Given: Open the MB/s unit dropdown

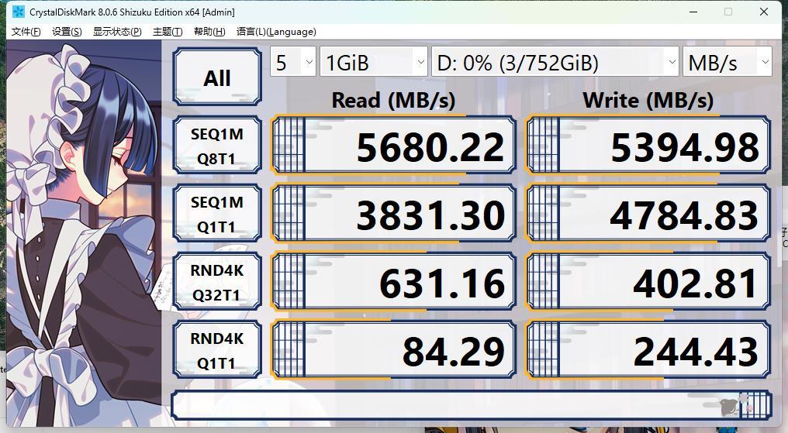Looking at the screenshot, I should 728,62.
